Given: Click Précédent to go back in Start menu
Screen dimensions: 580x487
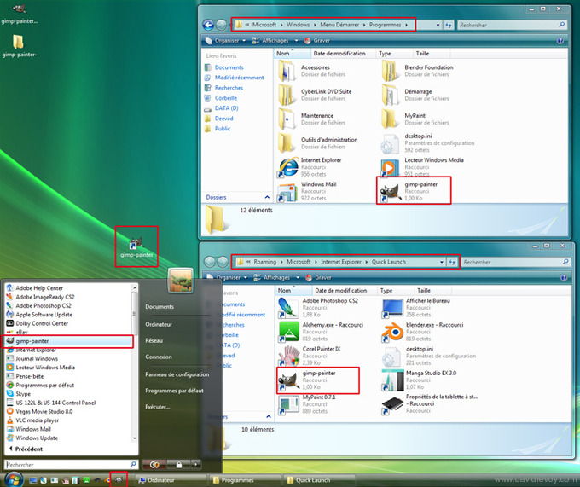Looking at the screenshot, I should pyautogui.click(x=30, y=449).
